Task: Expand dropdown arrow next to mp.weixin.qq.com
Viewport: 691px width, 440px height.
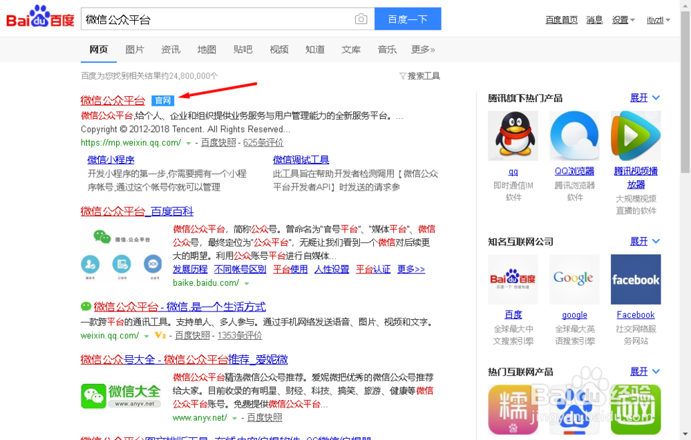Action: tap(189, 143)
